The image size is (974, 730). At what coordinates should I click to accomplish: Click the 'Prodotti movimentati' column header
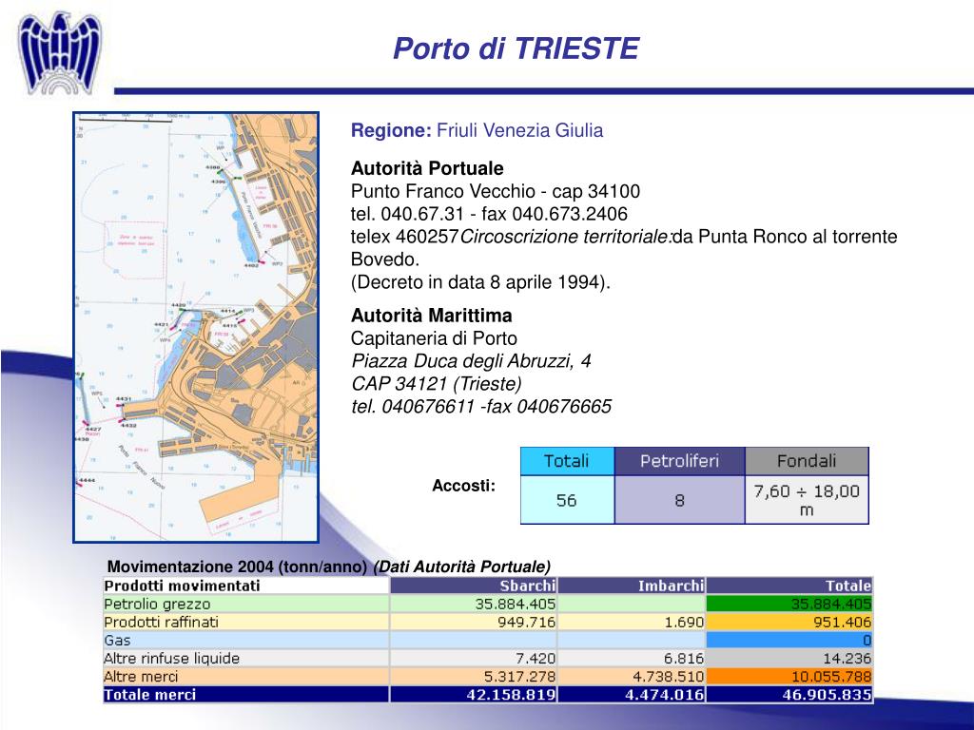tap(246, 586)
